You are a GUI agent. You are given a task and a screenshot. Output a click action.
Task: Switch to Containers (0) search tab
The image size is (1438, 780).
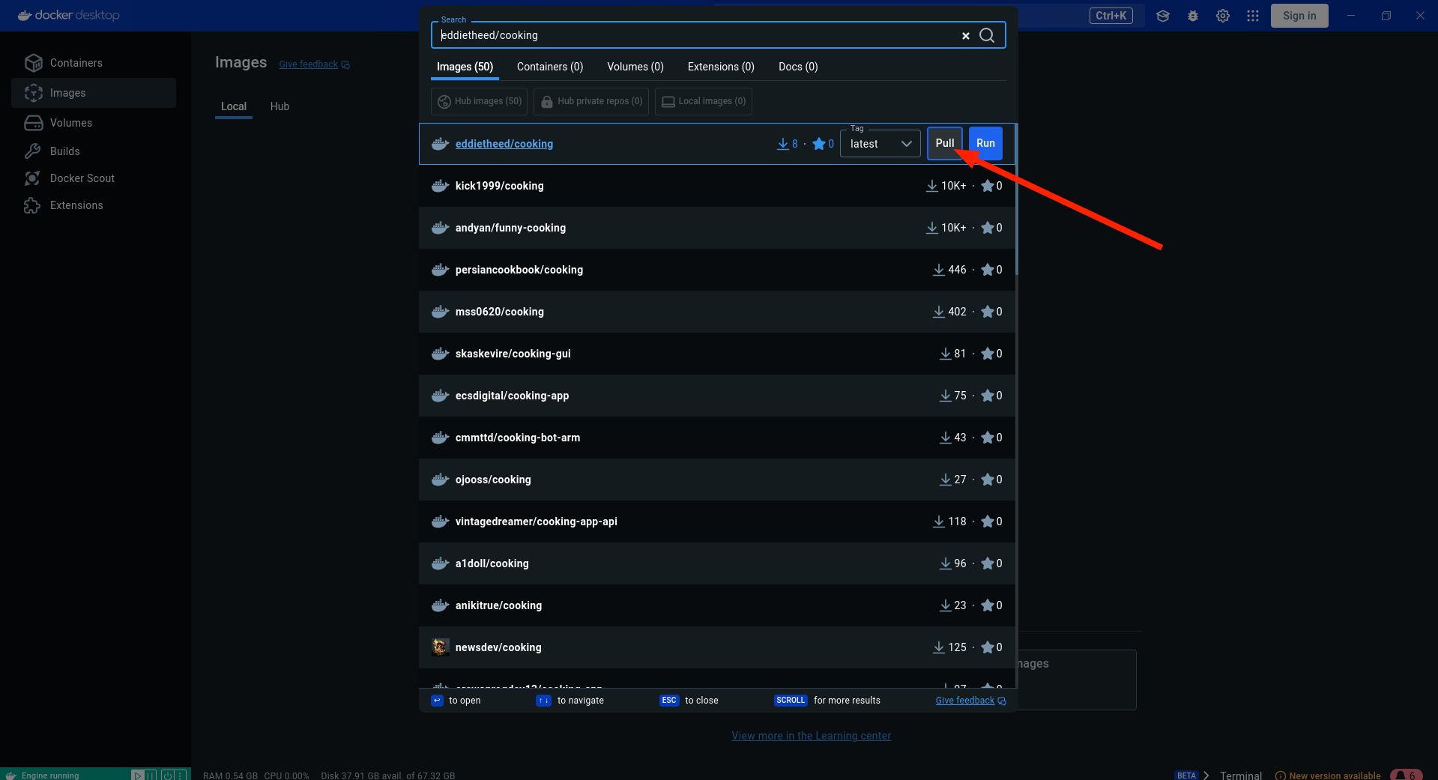click(x=550, y=67)
